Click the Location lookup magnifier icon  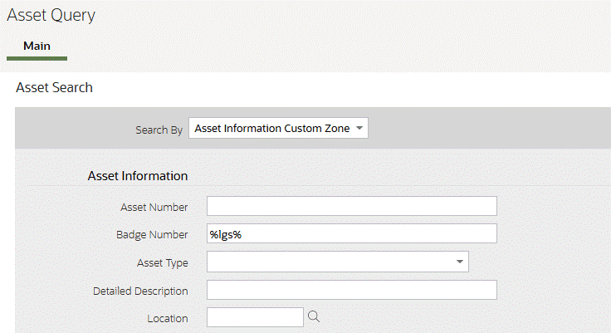coord(314,316)
